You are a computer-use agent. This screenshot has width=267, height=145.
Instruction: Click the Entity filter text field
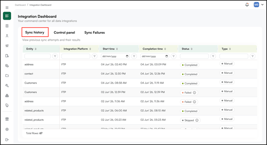37,56
